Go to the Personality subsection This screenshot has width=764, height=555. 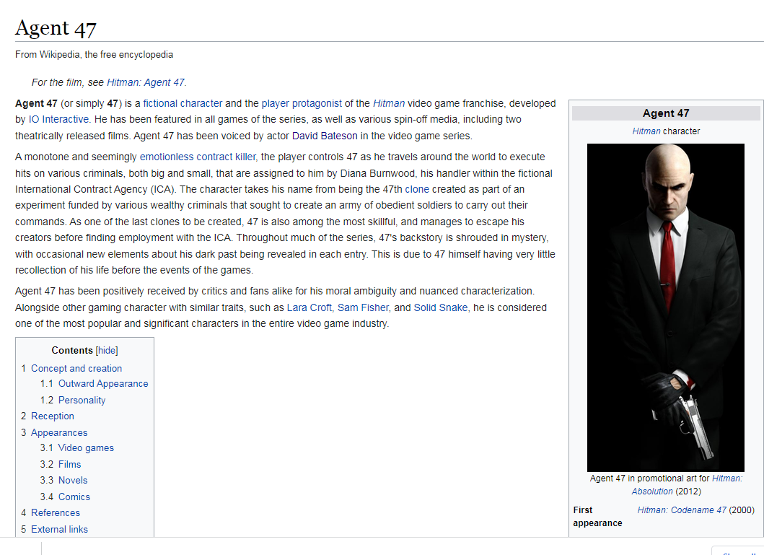82,400
